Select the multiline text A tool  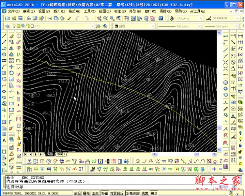[x=4, y=140]
